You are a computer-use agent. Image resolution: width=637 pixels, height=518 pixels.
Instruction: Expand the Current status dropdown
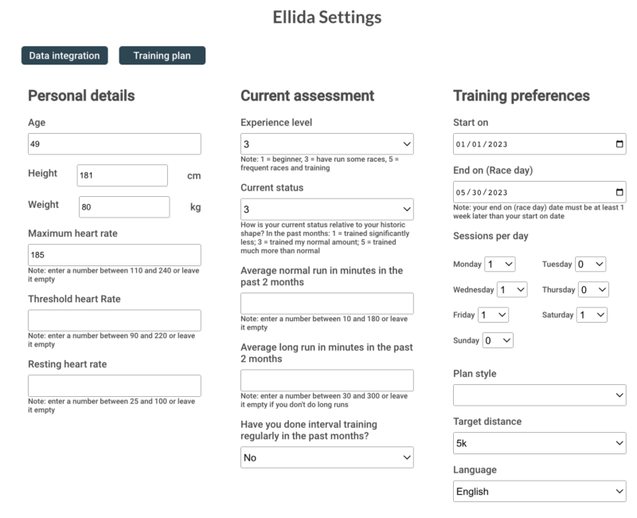pos(326,210)
